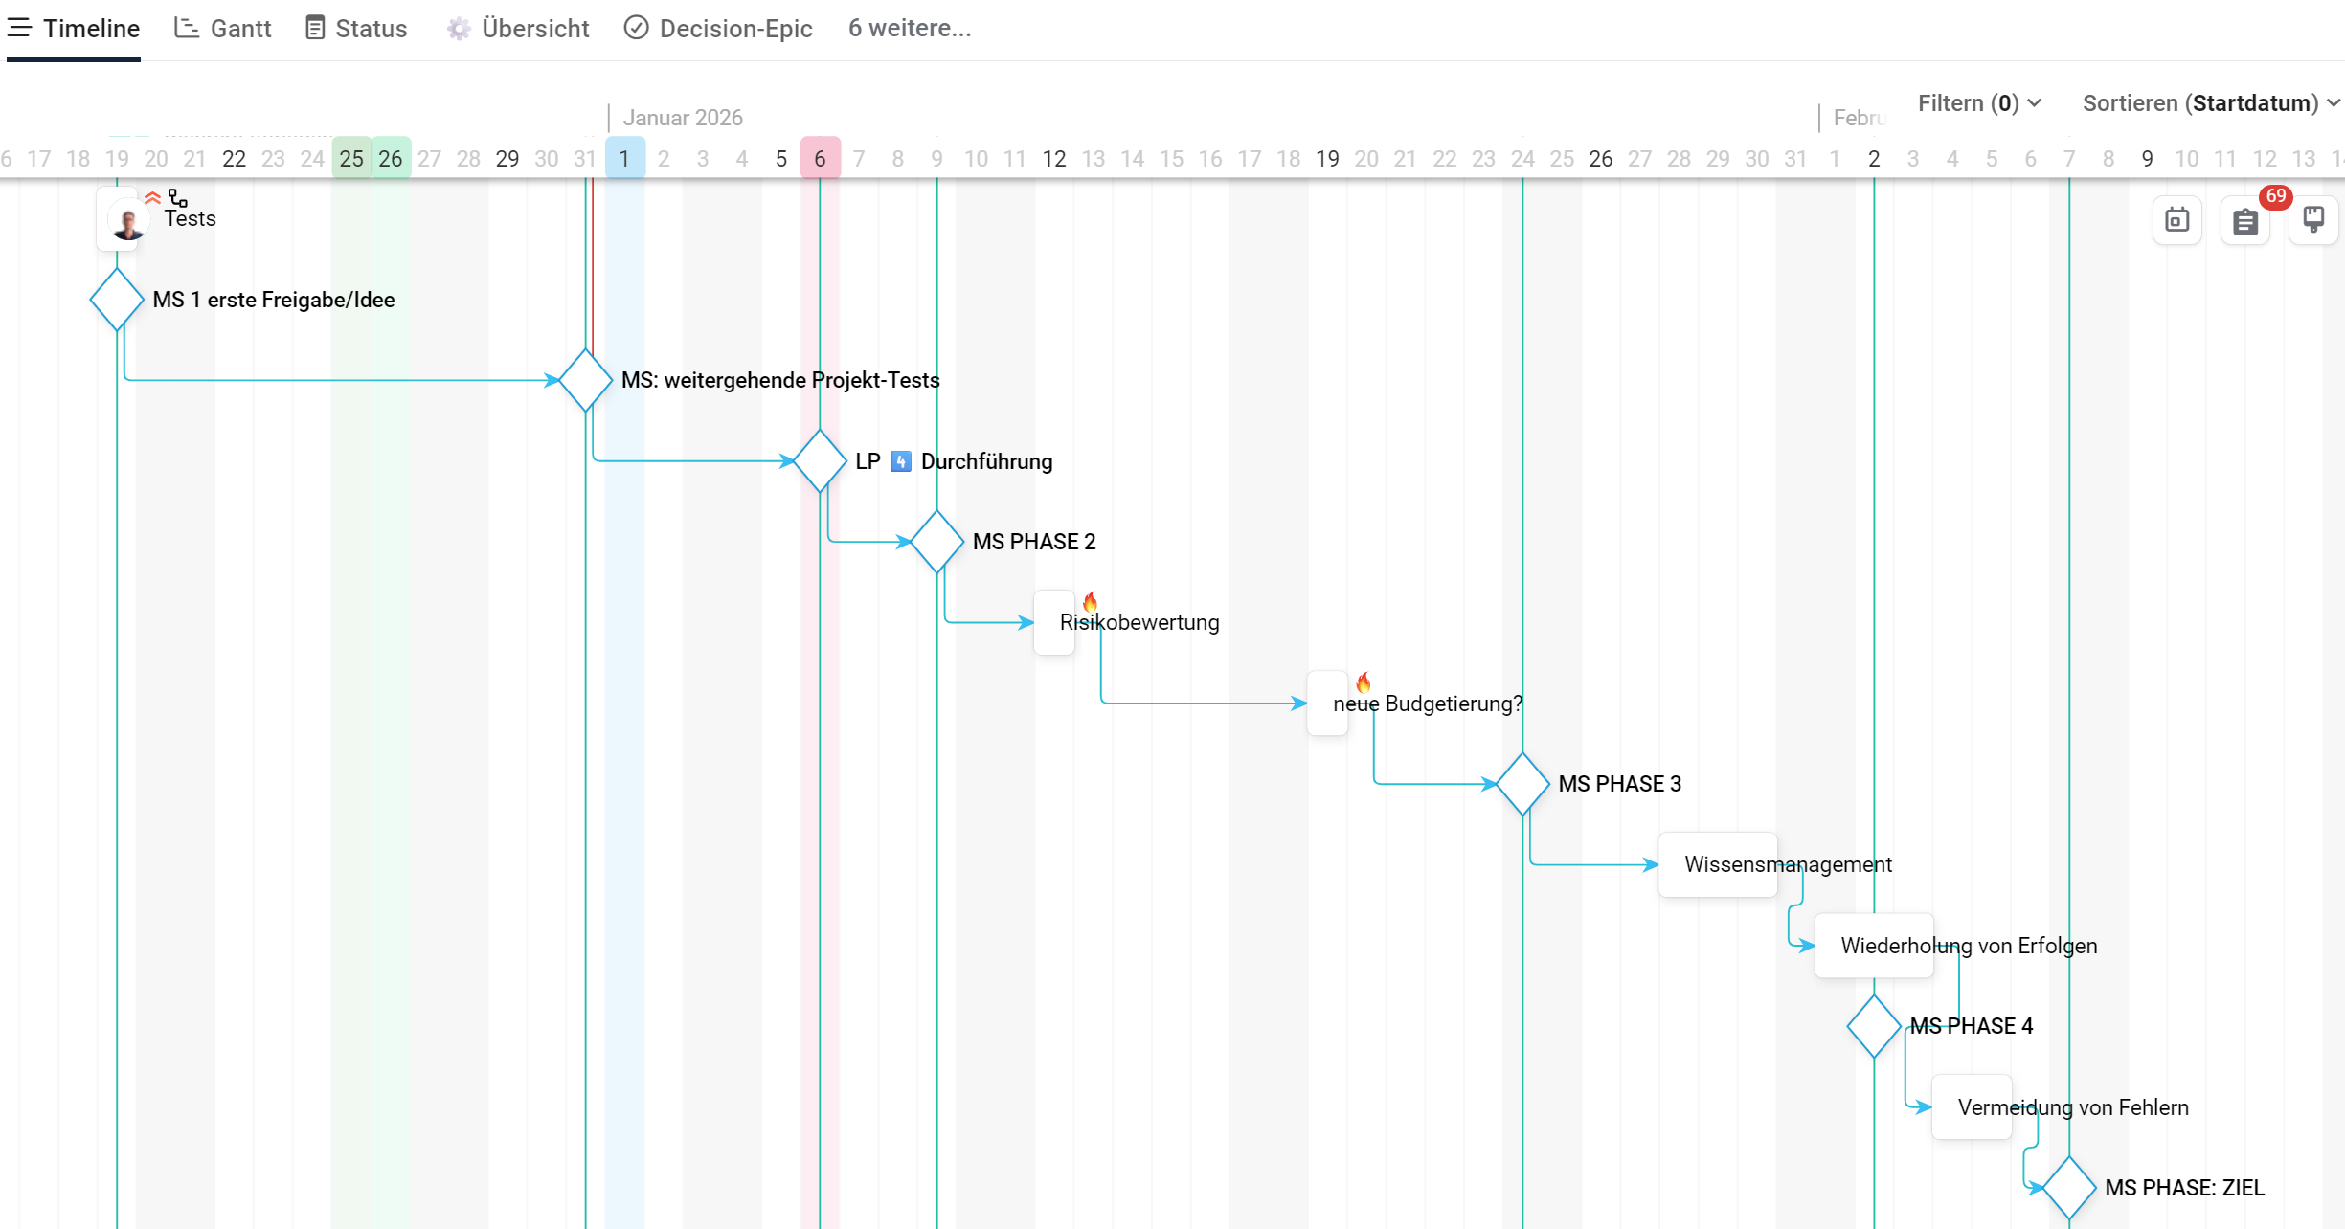Click the subtask hierarchy icon above Tests
This screenshot has height=1229, width=2345.
tap(178, 198)
